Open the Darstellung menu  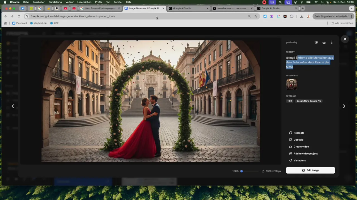55,2
